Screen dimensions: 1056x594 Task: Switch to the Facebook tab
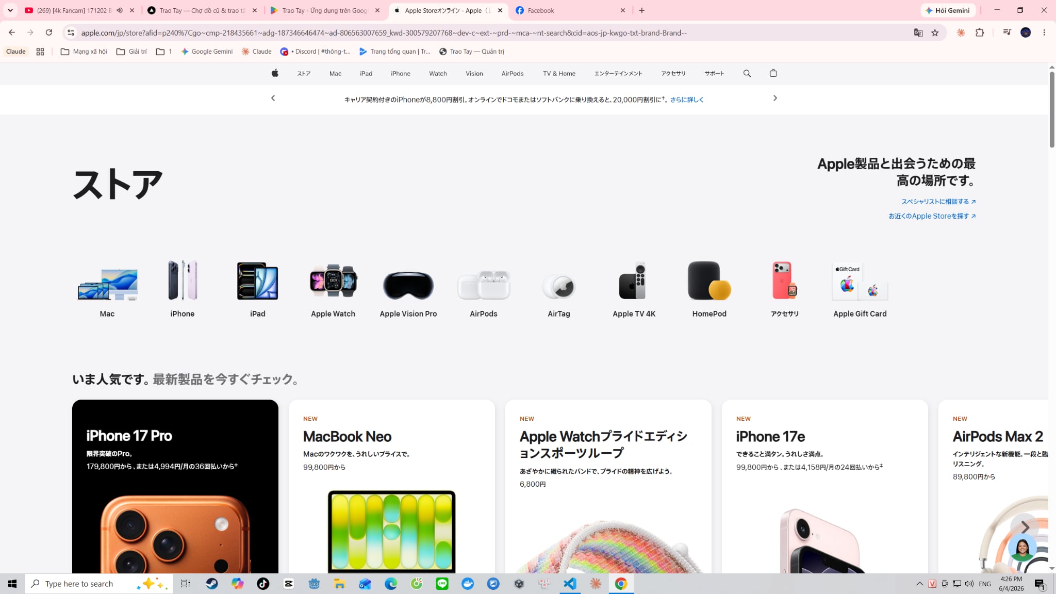[570, 10]
